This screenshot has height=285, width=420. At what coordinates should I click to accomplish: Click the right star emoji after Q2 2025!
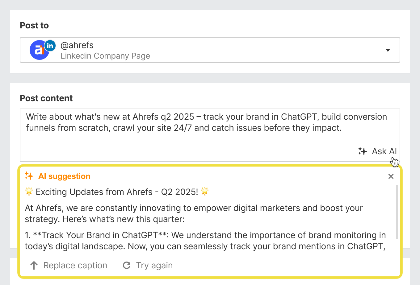click(205, 192)
